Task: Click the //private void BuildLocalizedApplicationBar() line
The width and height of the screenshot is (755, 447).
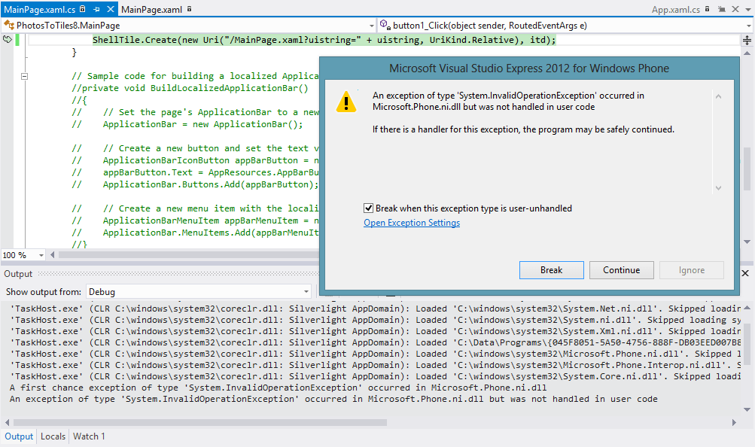Action: point(190,88)
